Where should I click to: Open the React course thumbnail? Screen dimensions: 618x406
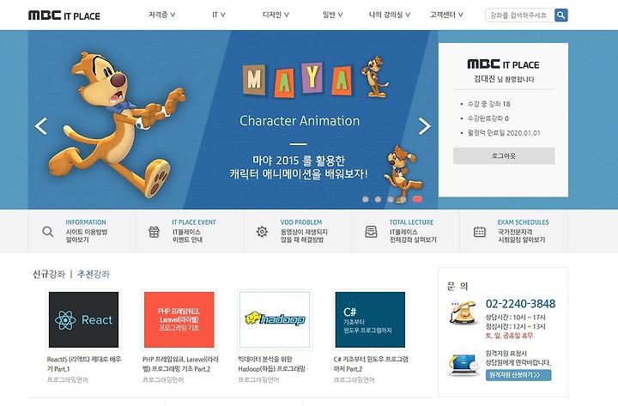[x=83, y=319]
